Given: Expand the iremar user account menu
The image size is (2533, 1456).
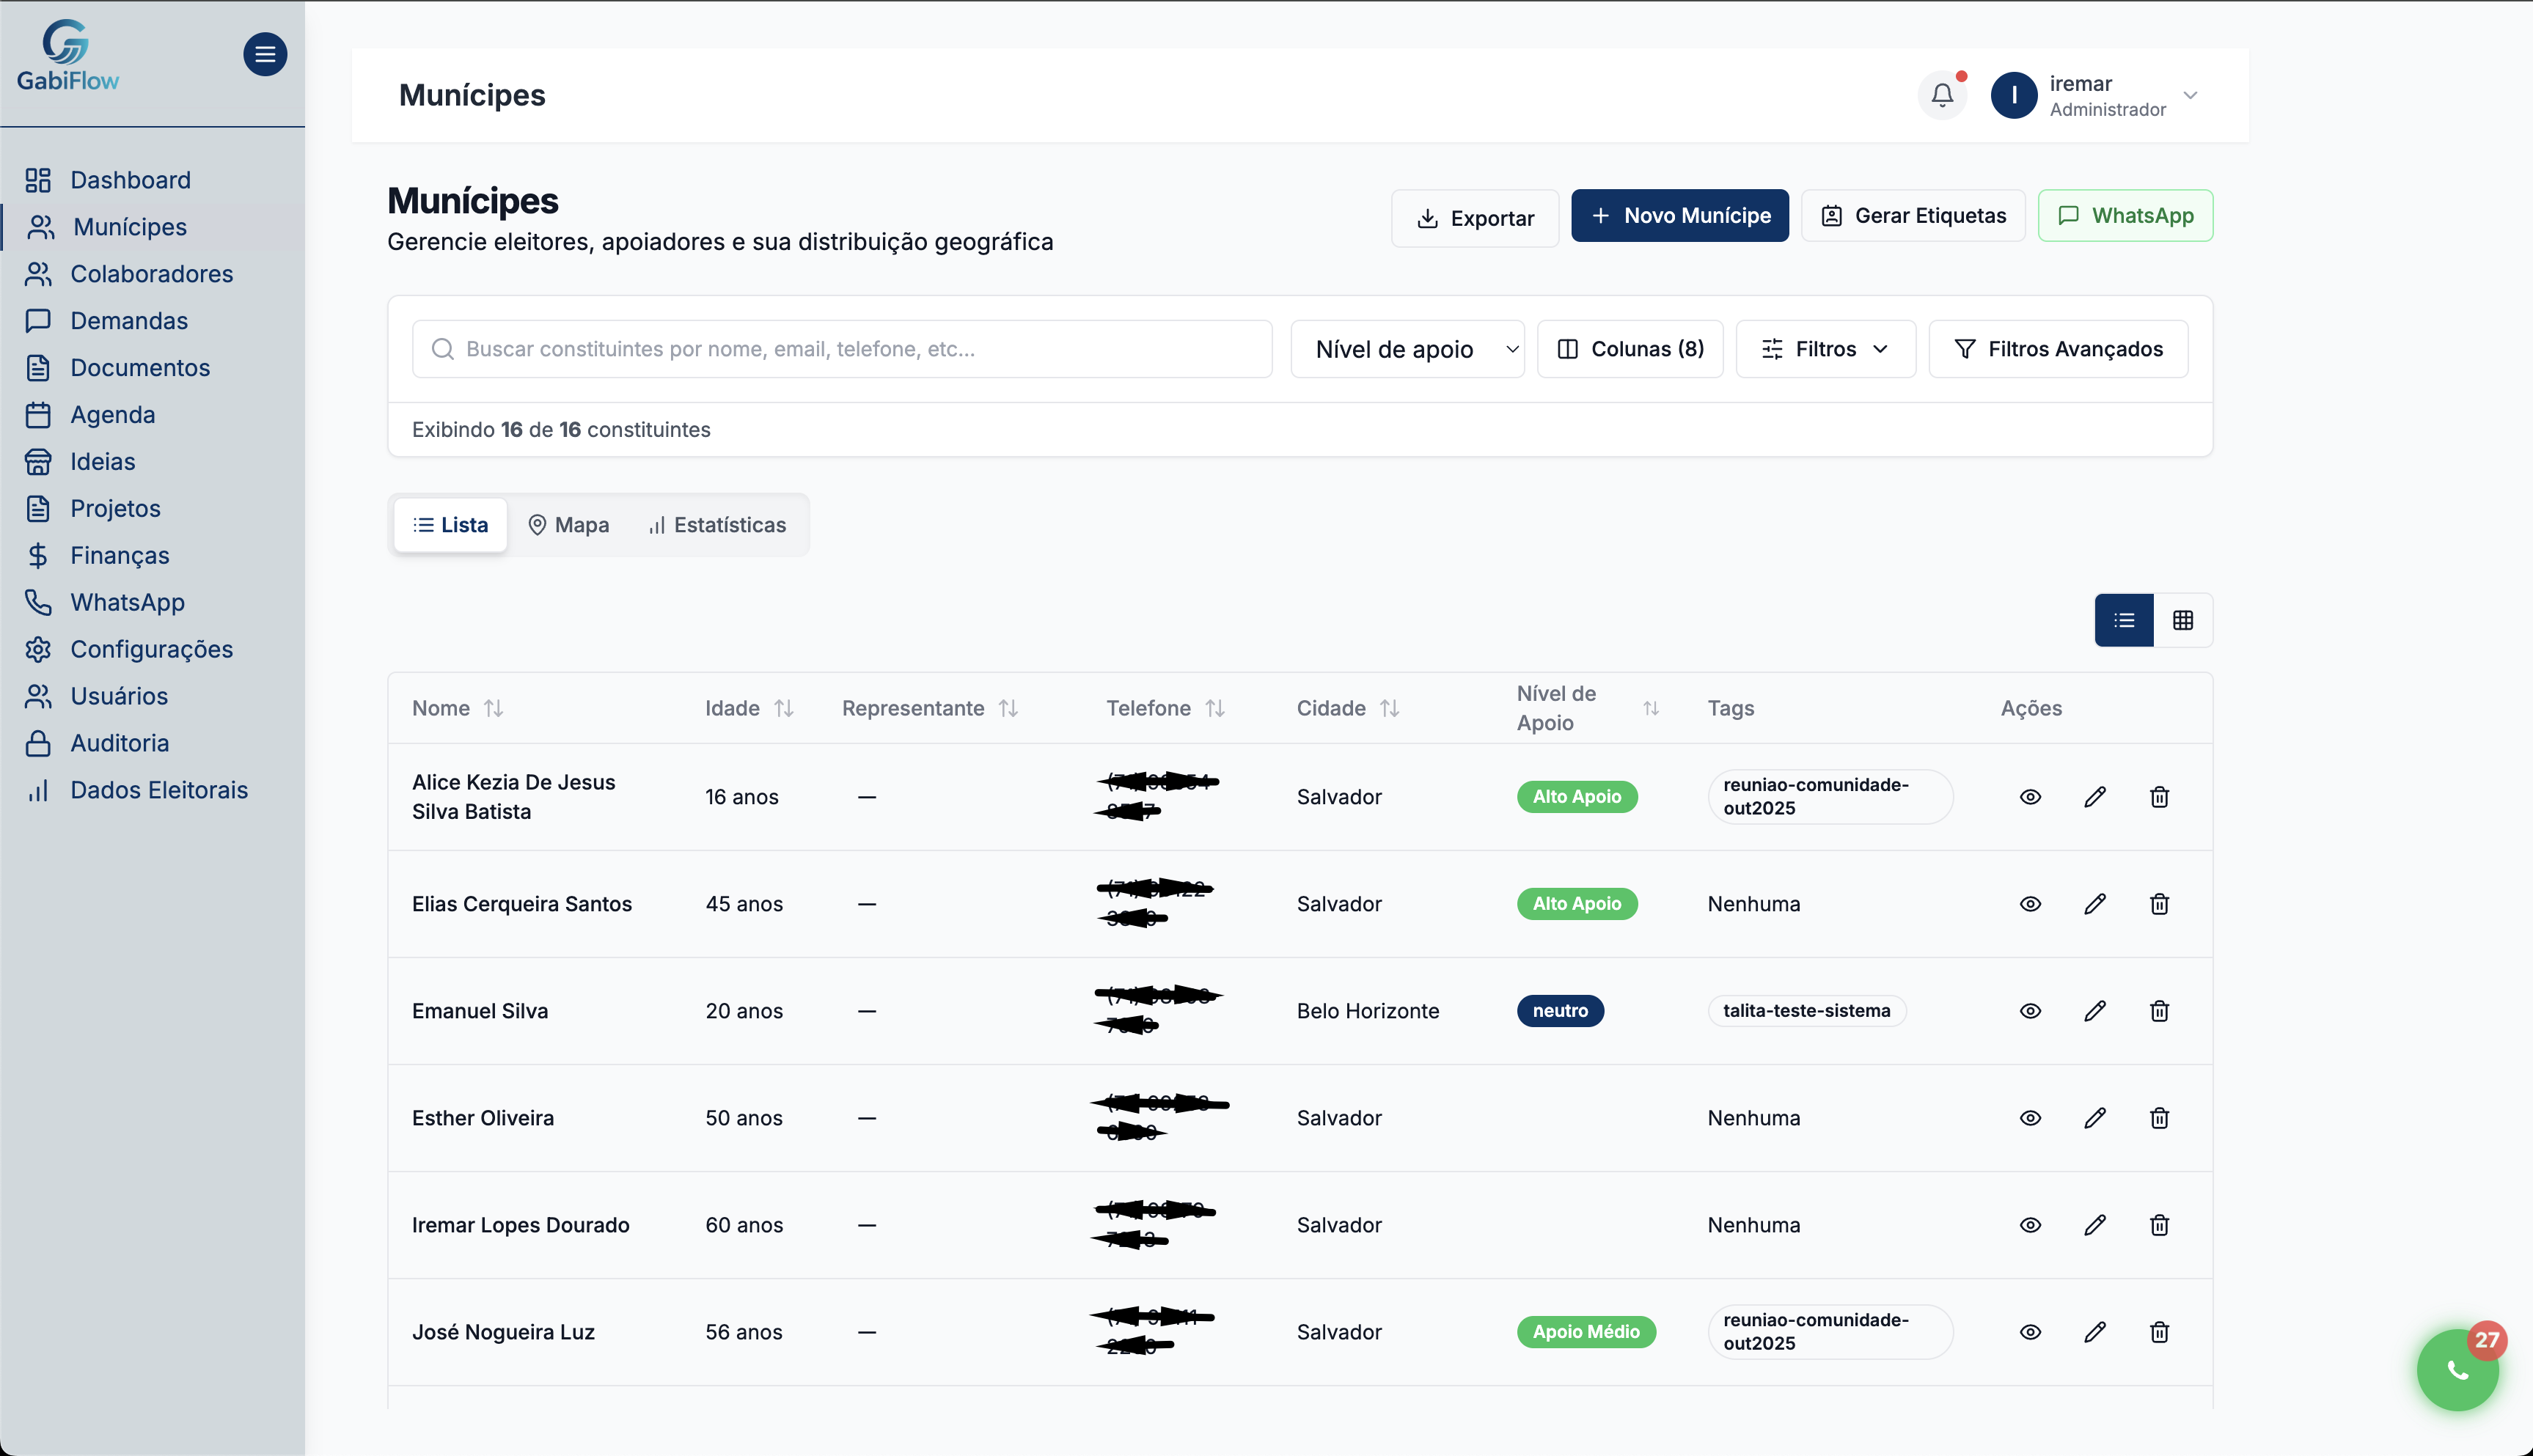Looking at the screenshot, I should 2190,96.
